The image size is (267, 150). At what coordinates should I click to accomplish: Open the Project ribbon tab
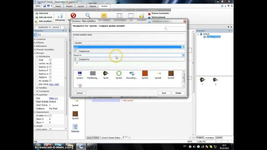69,6
